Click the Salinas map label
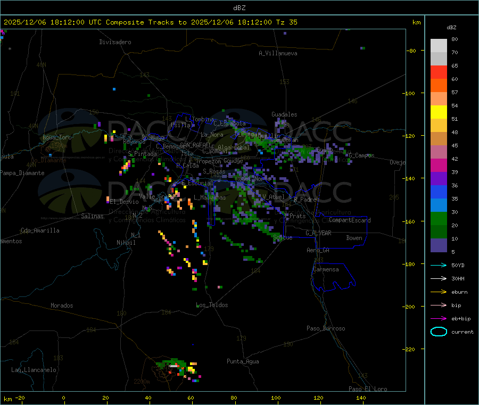The width and height of the screenshot is (479, 405). 92,216
